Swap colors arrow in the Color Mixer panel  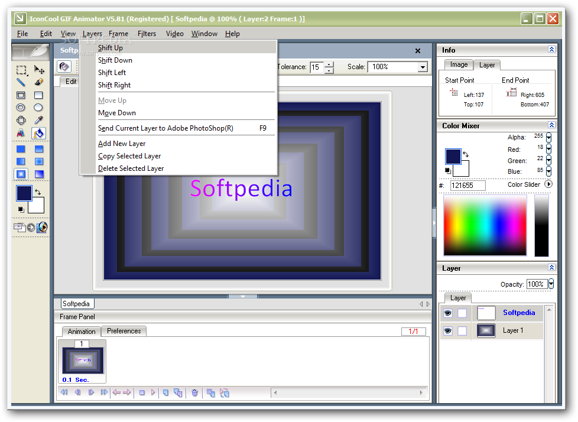[466, 154]
